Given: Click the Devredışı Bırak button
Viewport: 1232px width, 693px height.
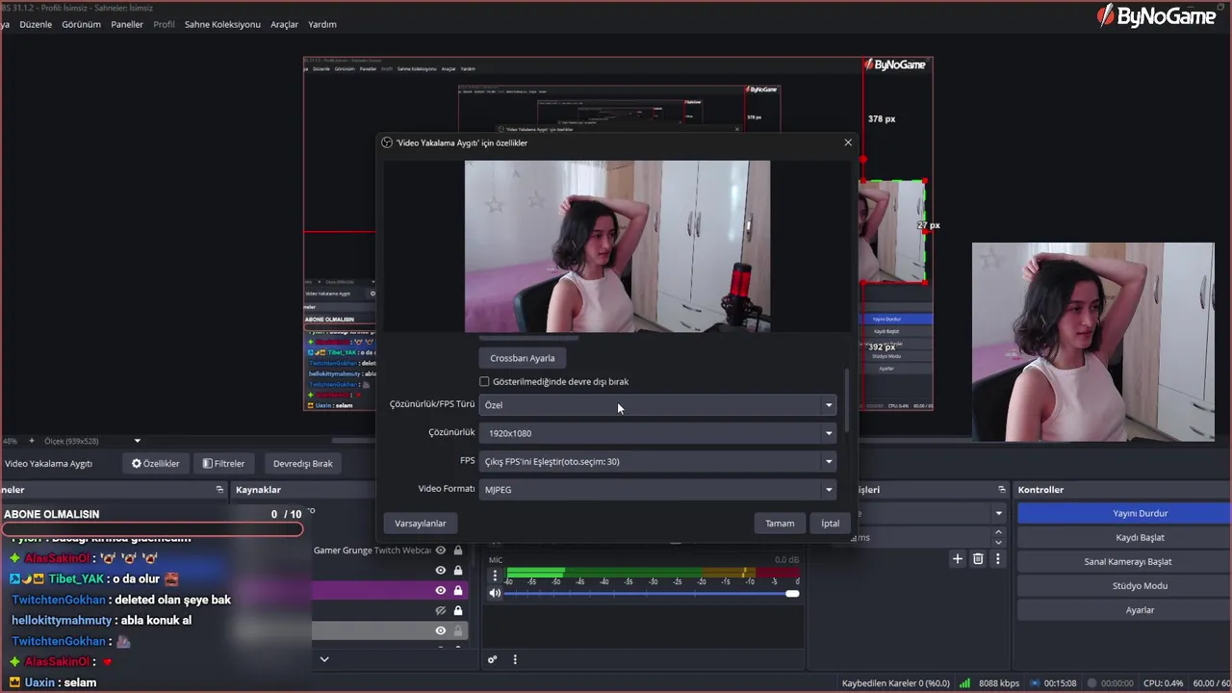Looking at the screenshot, I should pyautogui.click(x=303, y=463).
